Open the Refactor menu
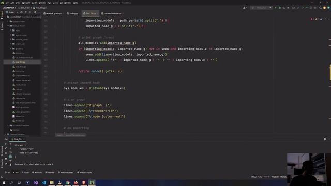331x186 pixels. tap(42, 3)
